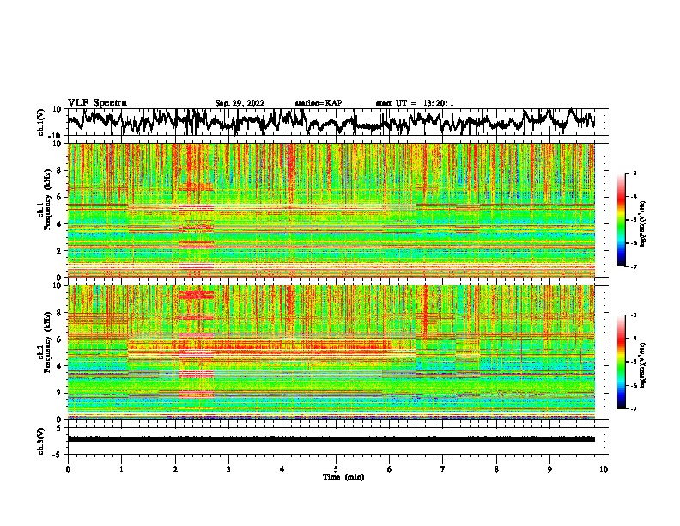
Task: Click the "Time (min)" axis title
Action: 343,477
